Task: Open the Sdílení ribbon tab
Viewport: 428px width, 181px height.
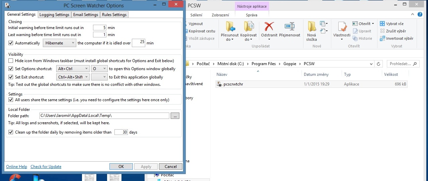Action: click(x=196, y=15)
